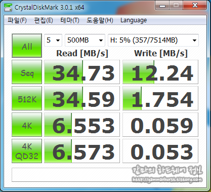The width and height of the screenshot is (211, 192).
Task: Minimize the CrystalDiskMark window
Action: coord(162,6)
